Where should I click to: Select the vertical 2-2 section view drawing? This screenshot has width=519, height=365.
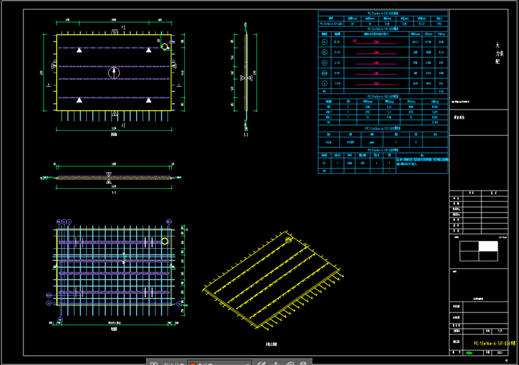246,77
